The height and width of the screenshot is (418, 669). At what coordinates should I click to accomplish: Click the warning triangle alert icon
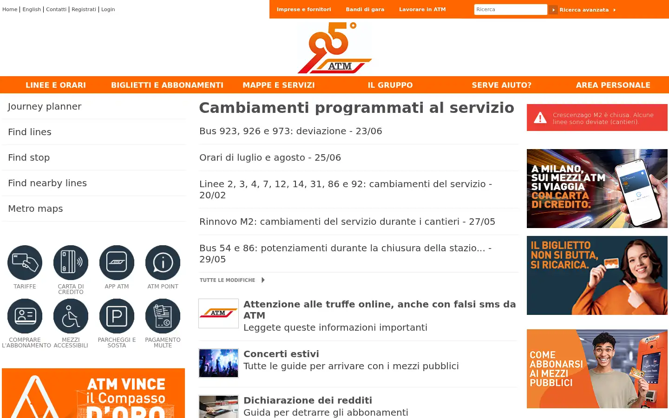click(540, 118)
